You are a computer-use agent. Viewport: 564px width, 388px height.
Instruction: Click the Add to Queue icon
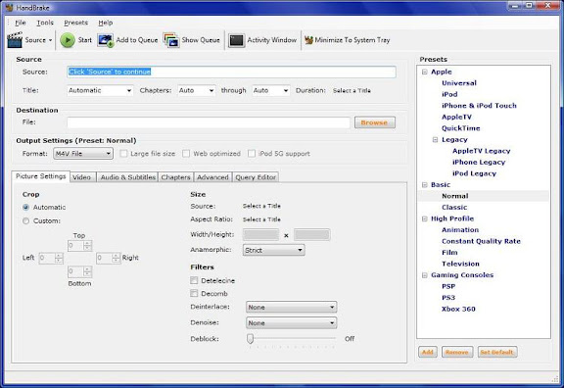106,40
